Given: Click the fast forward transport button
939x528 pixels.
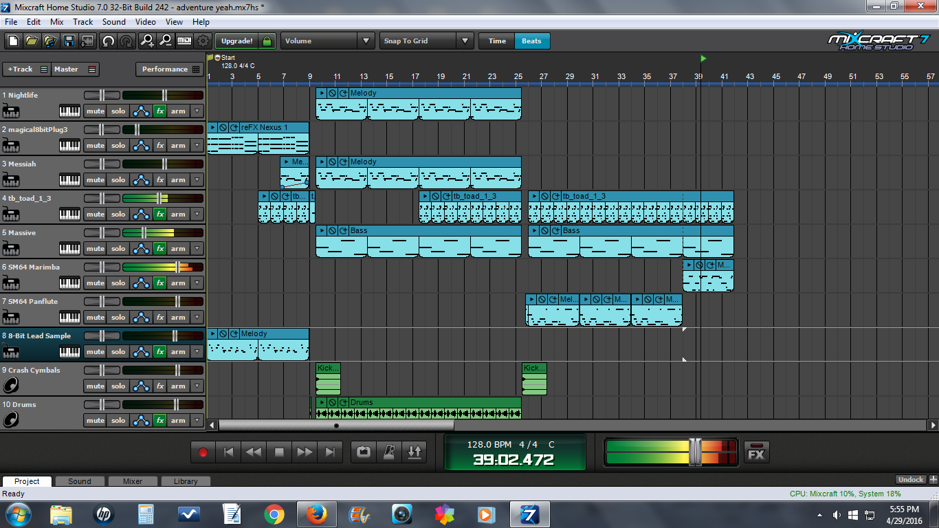Looking at the screenshot, I should pos(305,452).
